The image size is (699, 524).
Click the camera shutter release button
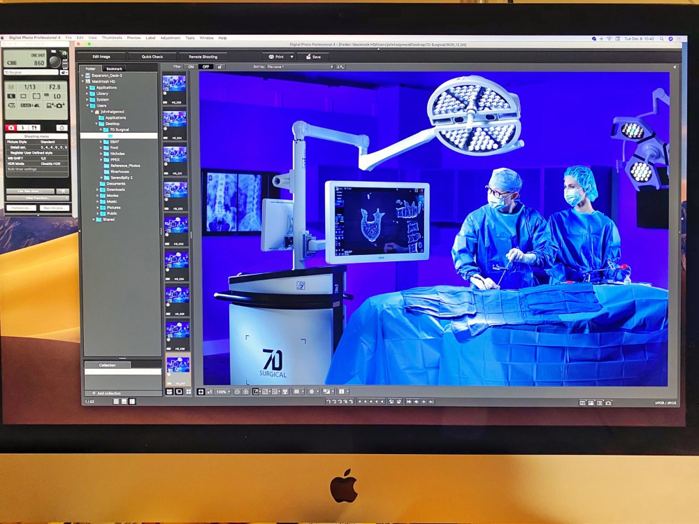tap(55, 61)
